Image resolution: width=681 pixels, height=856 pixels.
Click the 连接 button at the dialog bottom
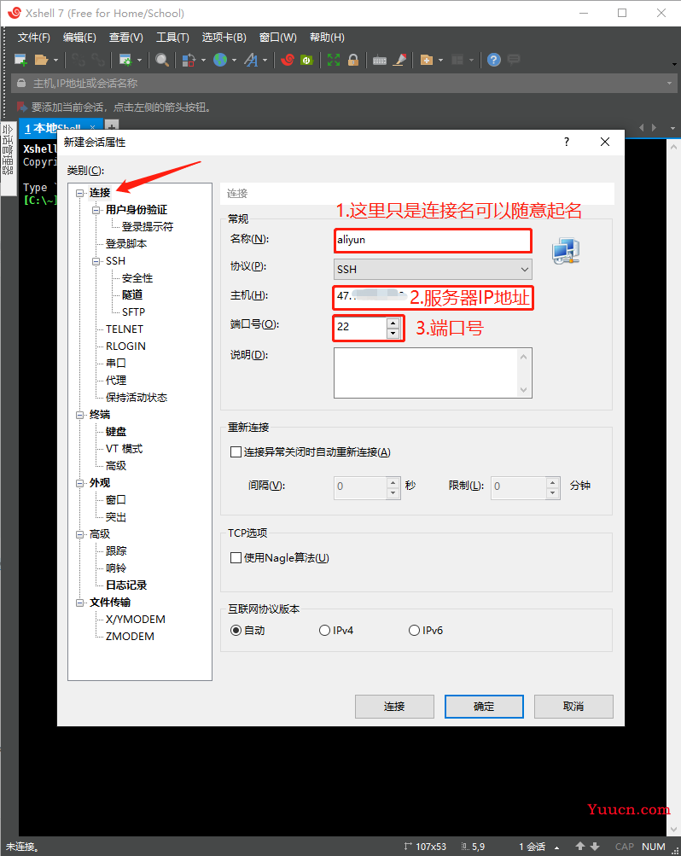click(x=394, y=707)
